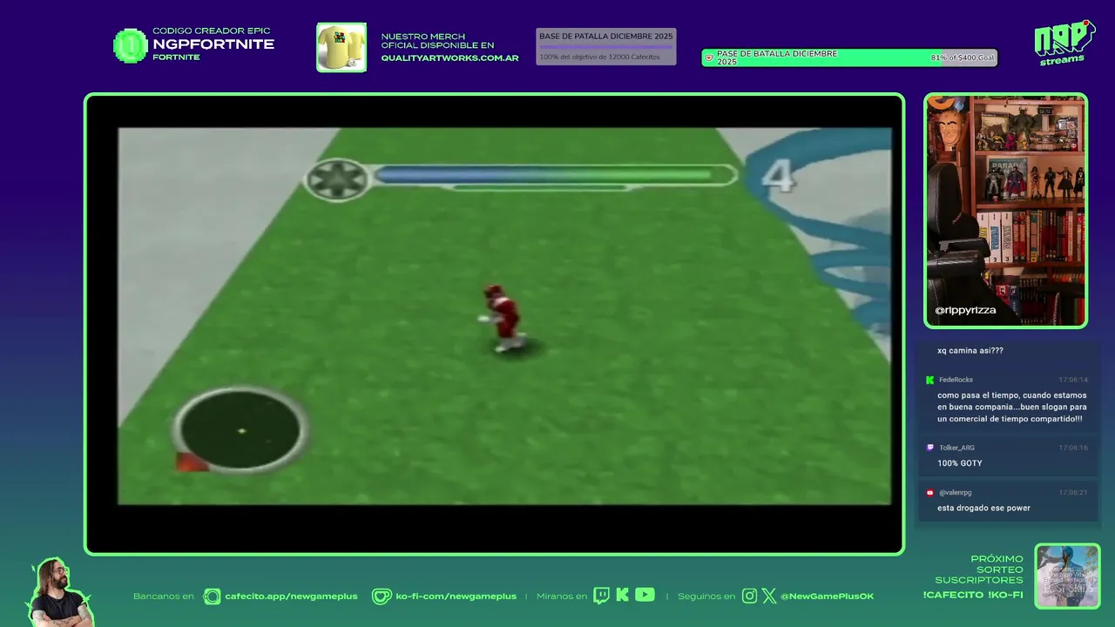The height and width of the screenshot is (627, 1115).
Task: Click the Kick icon next to FedeRocks
Action: pos(929,380)
